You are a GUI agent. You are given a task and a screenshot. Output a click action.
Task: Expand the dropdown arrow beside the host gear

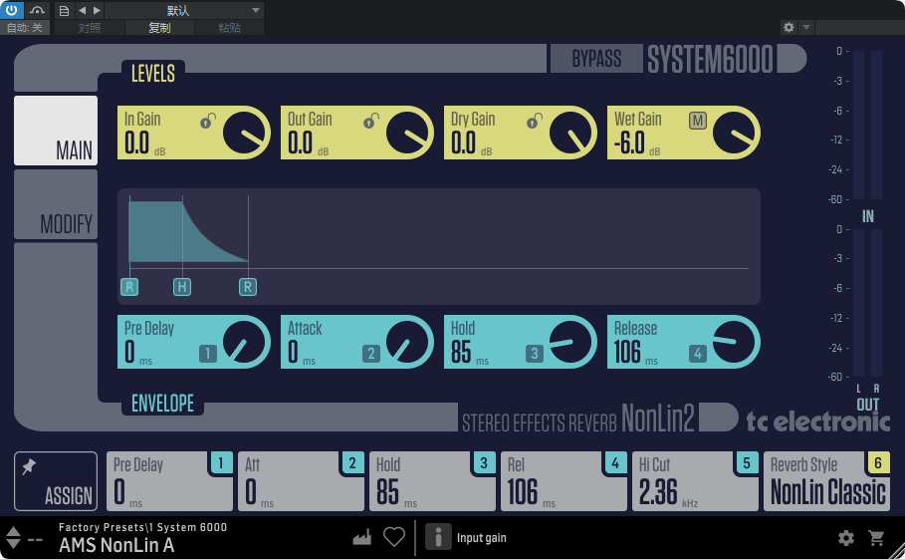pyautogui.click(x=806, y=27)
